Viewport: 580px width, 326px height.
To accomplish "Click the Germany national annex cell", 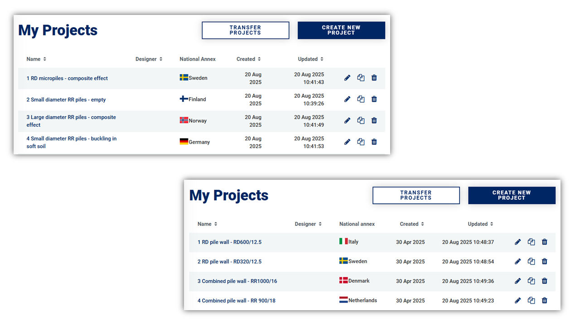I will (195, 142).
